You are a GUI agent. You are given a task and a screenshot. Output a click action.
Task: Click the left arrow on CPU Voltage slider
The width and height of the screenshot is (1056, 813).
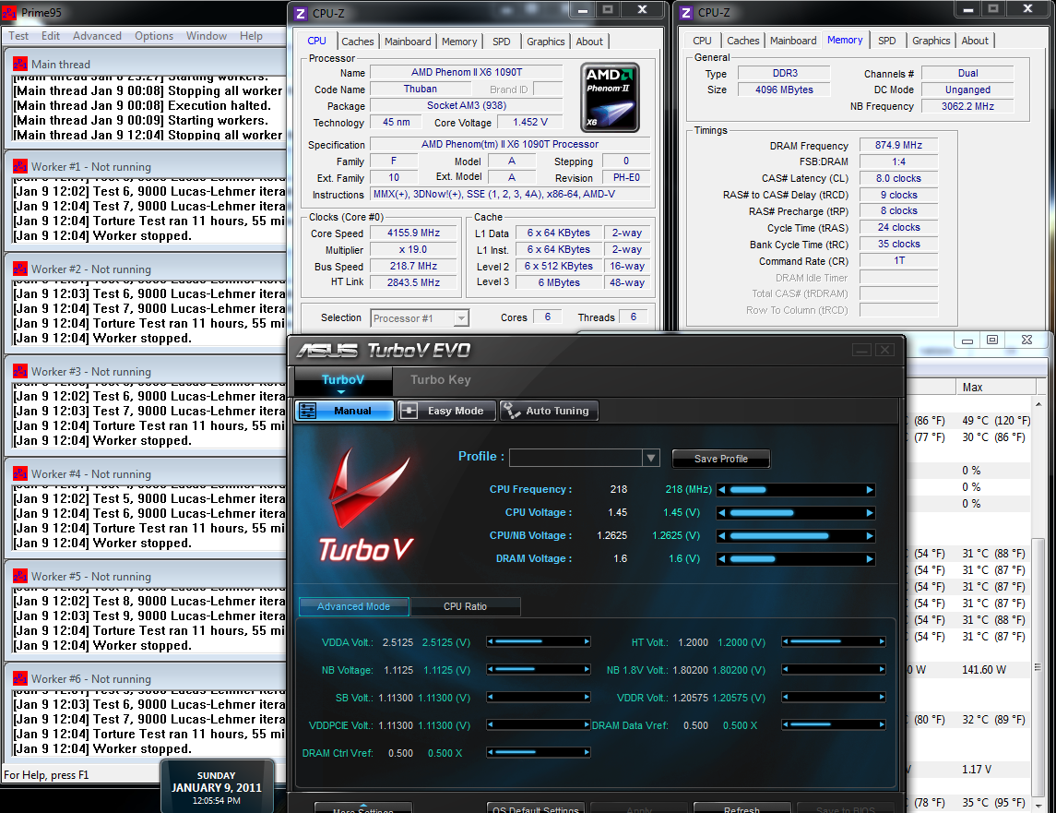click(722, 513)
